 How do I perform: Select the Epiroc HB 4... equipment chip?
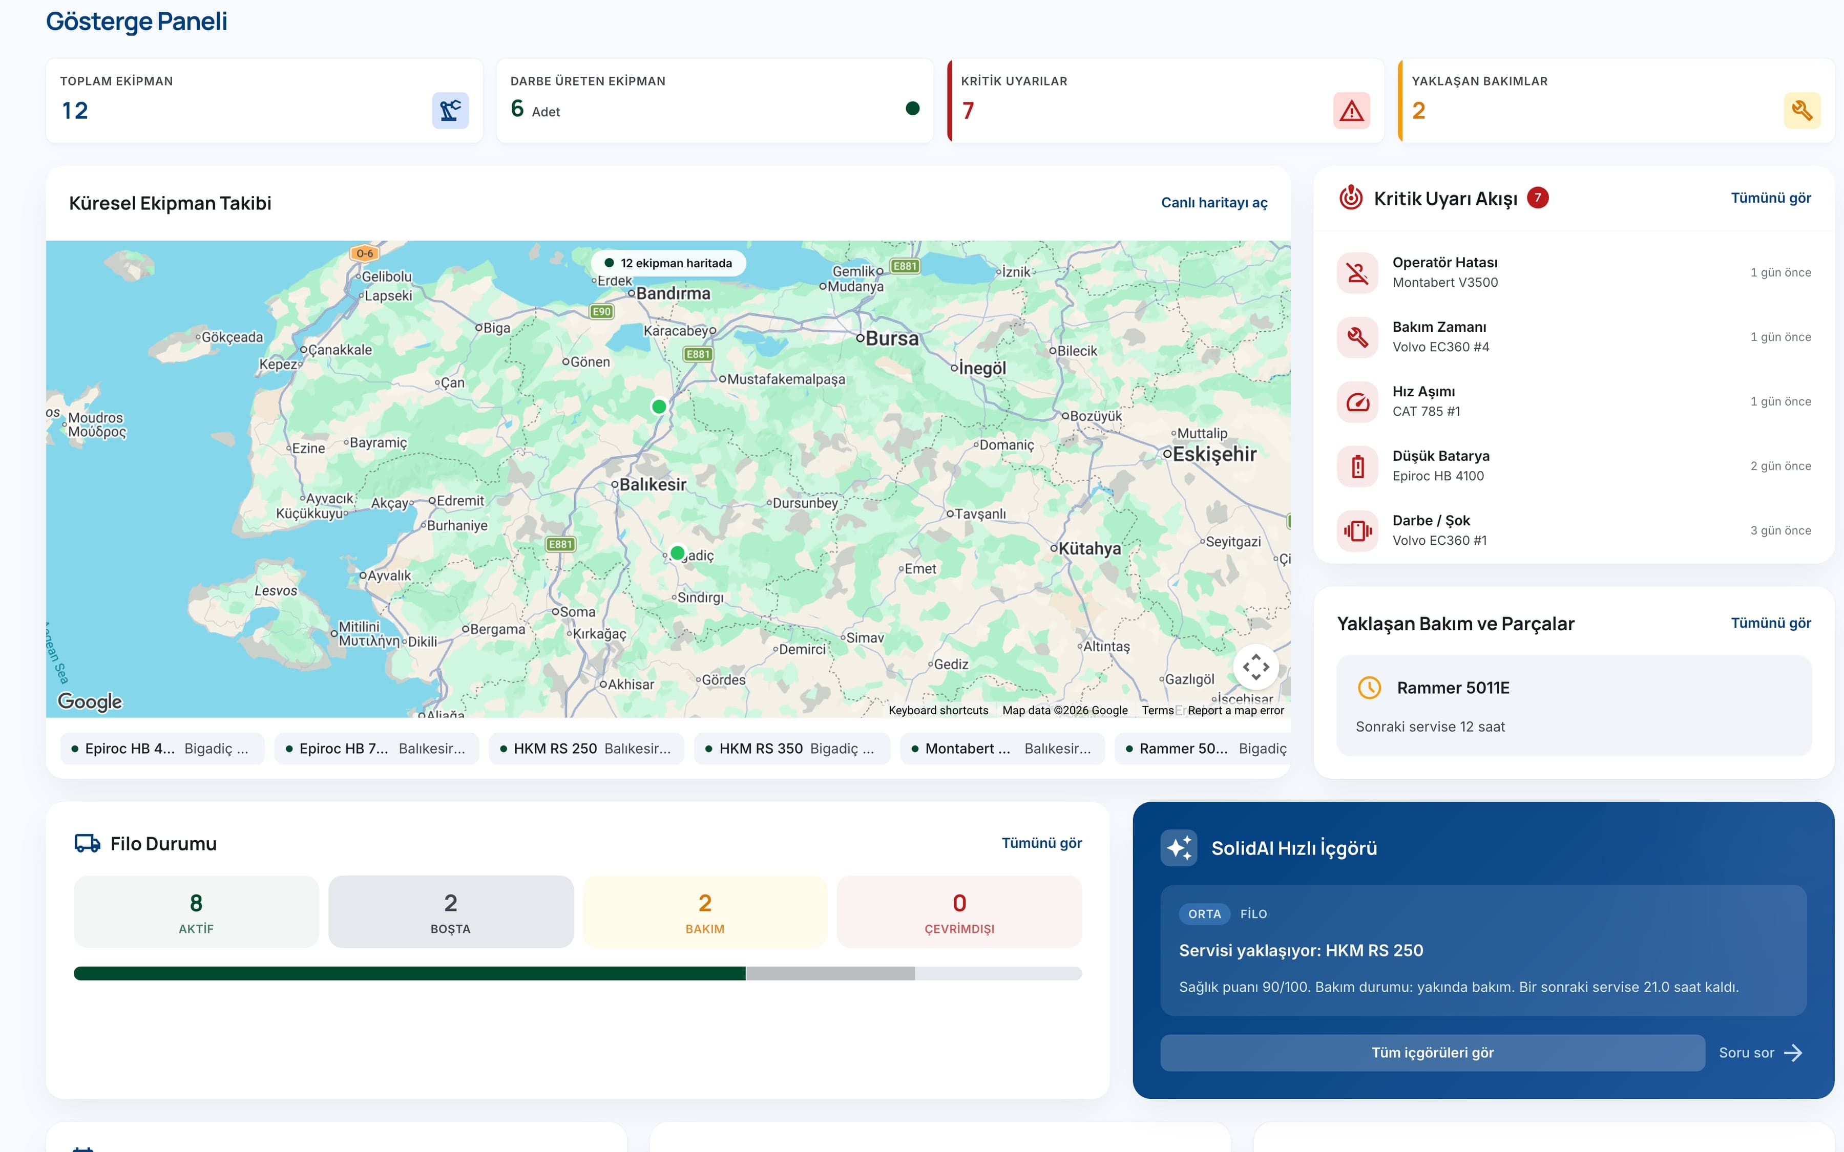pos(162,749)
